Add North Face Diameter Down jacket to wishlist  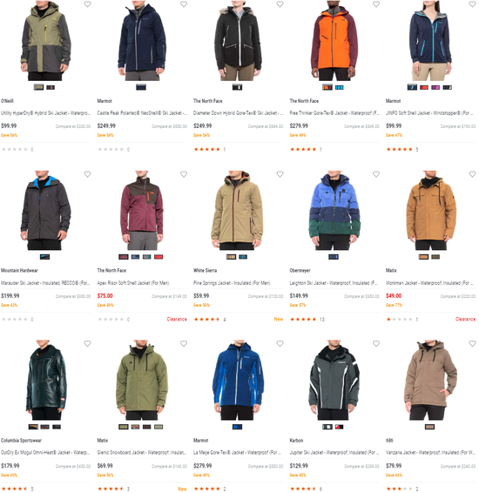pyautogui.click(x=280, y=4)
